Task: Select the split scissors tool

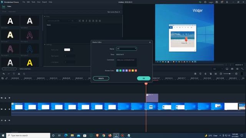Action: 19,74
